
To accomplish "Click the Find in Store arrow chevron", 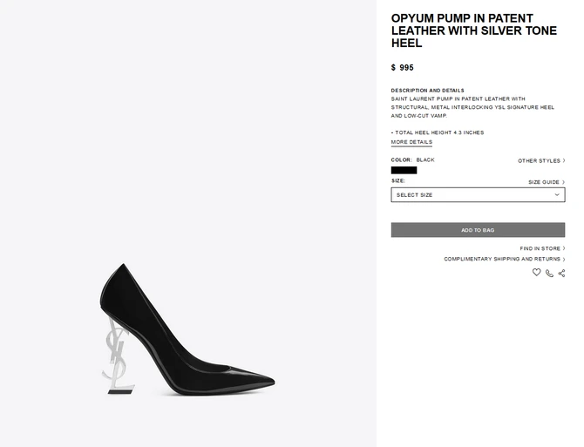I will tap(564, 248).
